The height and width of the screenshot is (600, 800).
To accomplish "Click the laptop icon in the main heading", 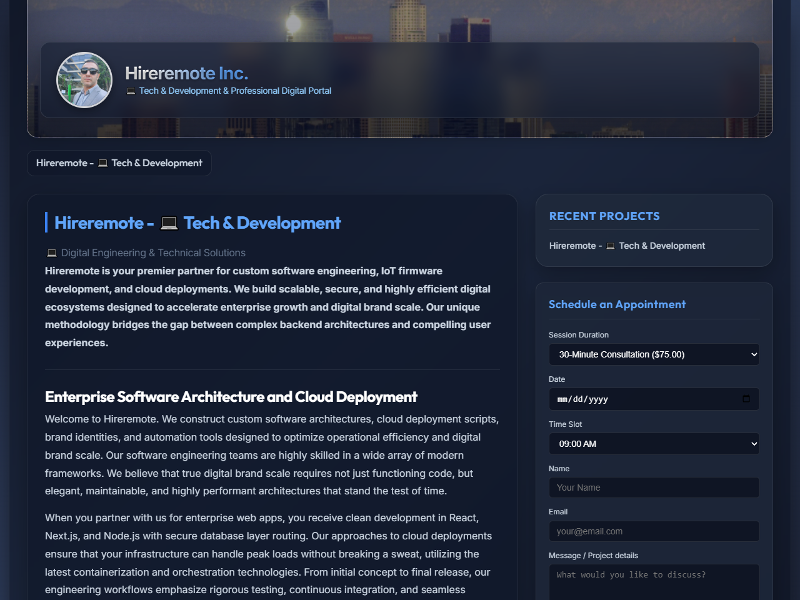I will [169, 223].
